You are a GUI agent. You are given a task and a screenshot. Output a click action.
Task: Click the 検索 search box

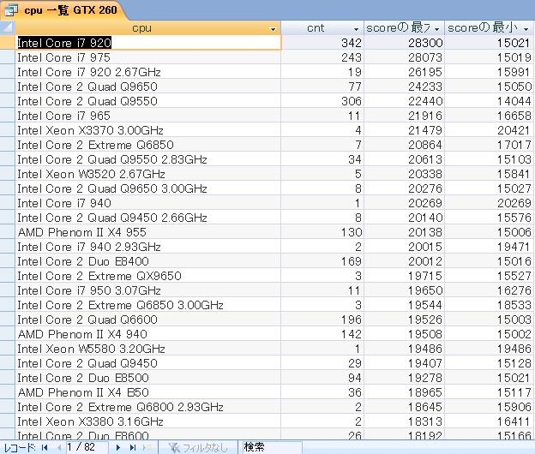[273, 447]
